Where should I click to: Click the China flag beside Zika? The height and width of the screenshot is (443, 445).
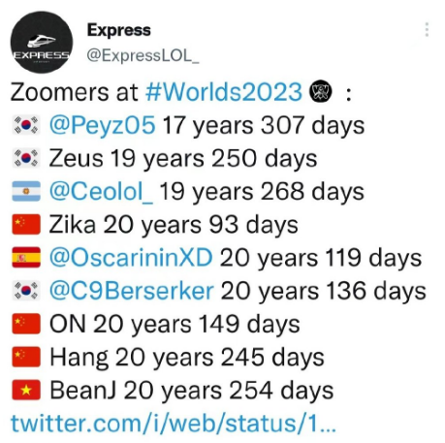point(26,224)
